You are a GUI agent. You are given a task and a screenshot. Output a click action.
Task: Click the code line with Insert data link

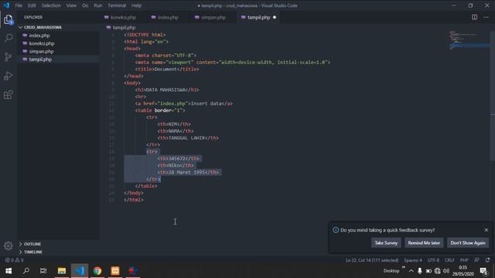(x=184, y=103)
